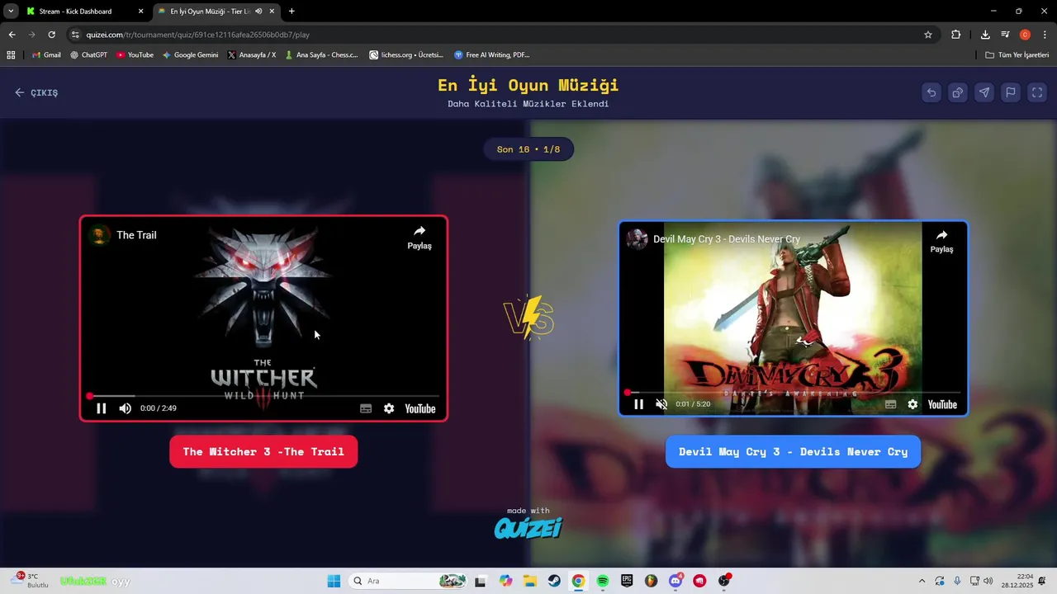The width and height of the screenshot is (1057, 594).
Task: Open a new browser tab
Action: tap(292, 12)
